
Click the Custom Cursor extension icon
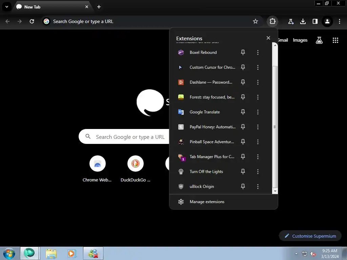click(181, 67)
